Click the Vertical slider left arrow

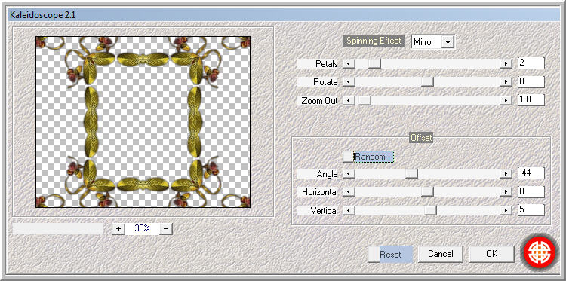349,211
